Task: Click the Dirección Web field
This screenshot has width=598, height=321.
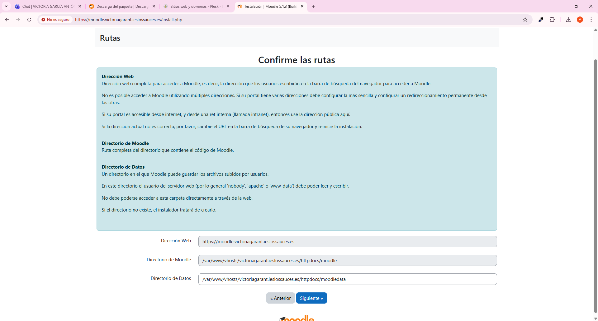Action: (348, 242)
